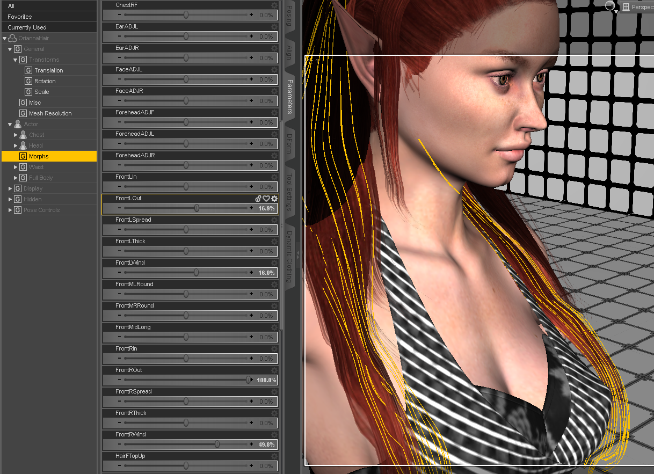Expand the Head group
The image size is (654, 474).
pos(16,145)
